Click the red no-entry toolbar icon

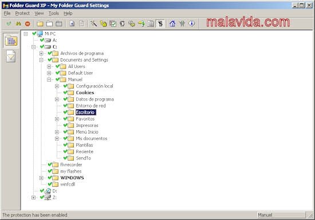(27, 24)
